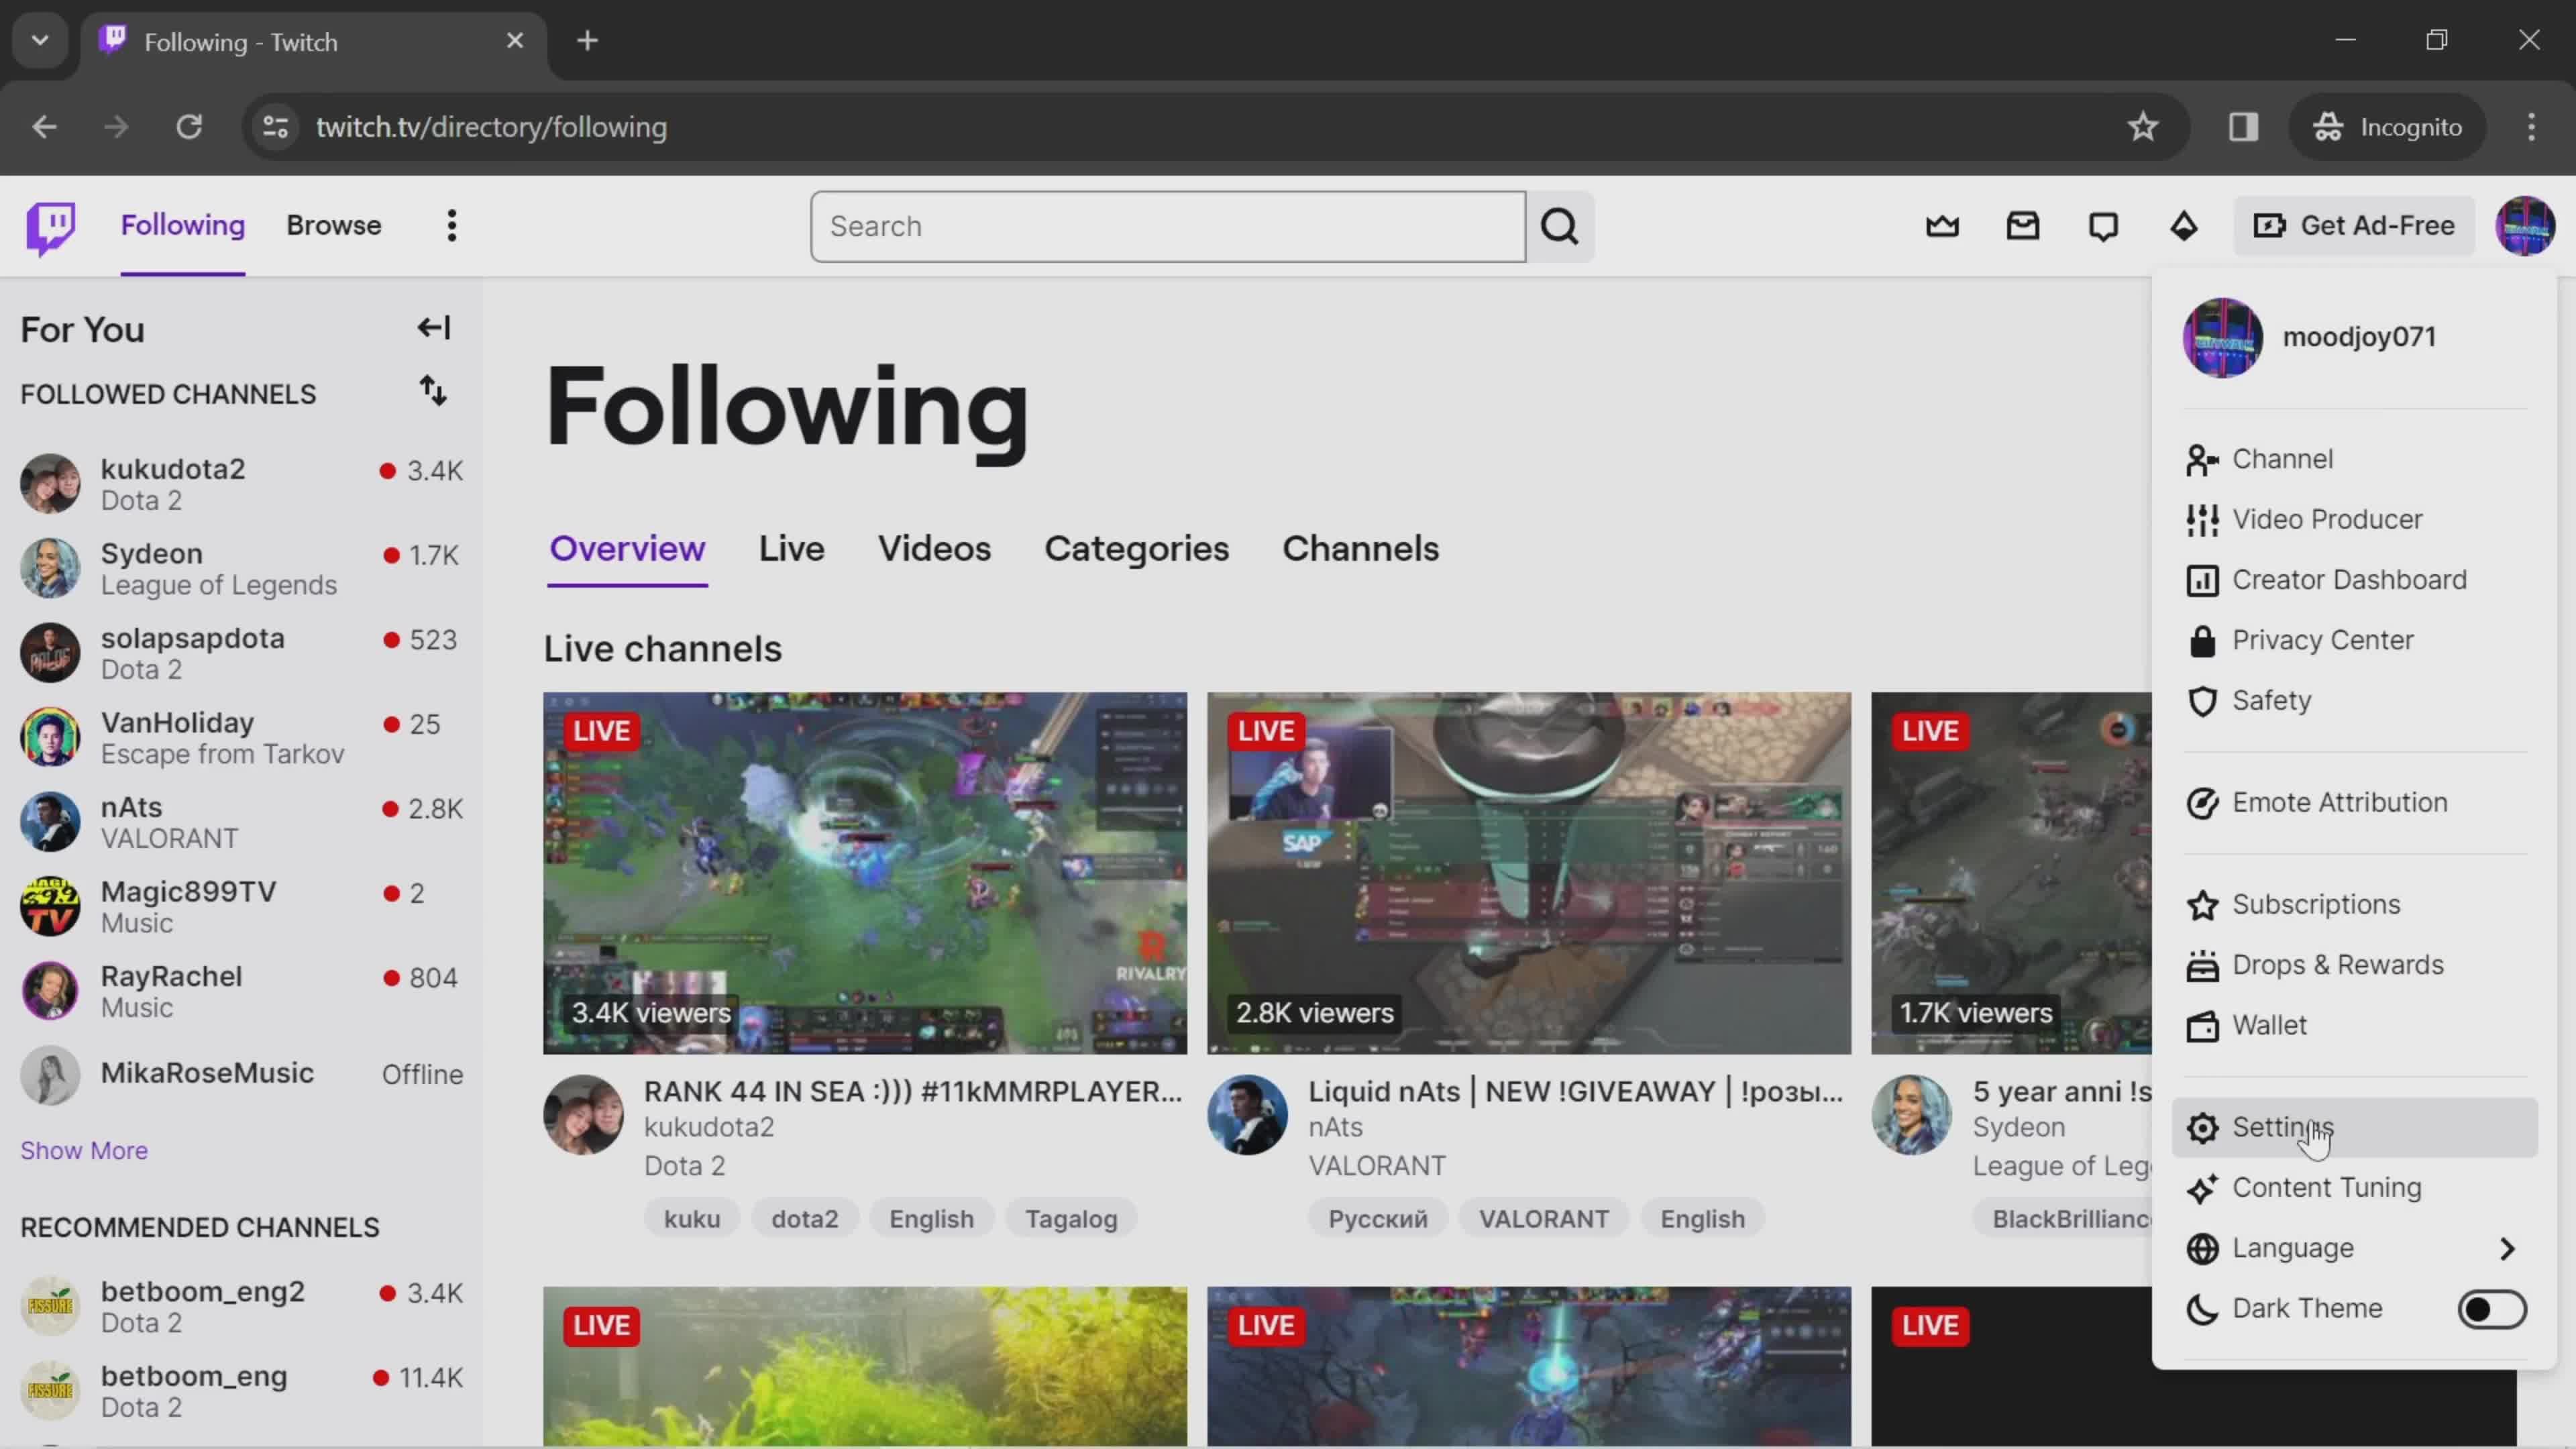Select the Following nav tab

[x=183, y=226]
